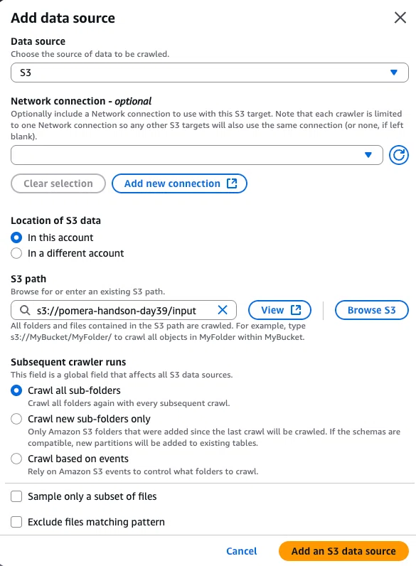The image size is (416, 566).
Task: Expand the Network connection dropdown
Action: [197, 155]
